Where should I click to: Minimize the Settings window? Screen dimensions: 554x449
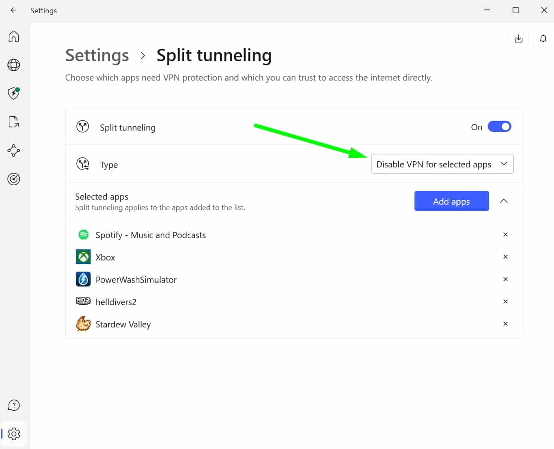point(487,10)
